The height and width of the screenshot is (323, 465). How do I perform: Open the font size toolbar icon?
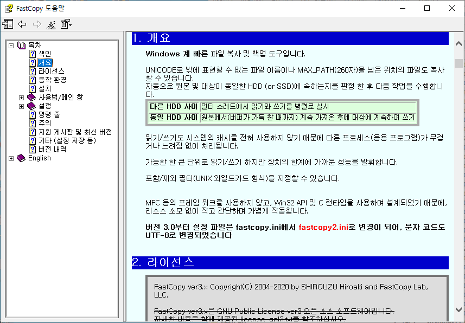coord(51,24)
